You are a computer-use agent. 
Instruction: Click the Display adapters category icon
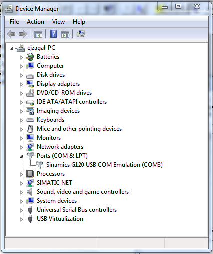[x=30, y=84]
